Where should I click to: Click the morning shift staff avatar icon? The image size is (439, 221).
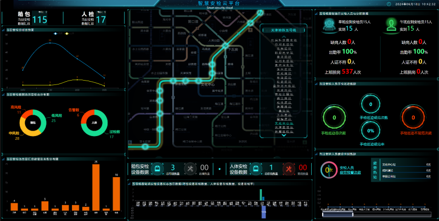[x=330, y=24]
